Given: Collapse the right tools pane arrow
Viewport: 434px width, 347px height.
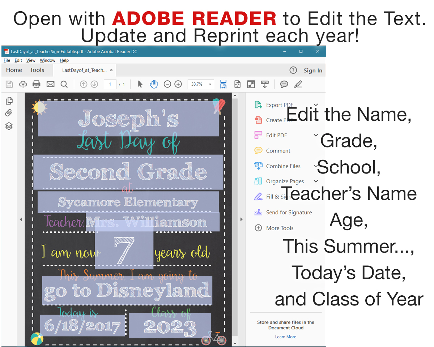Looking at the screenshot, I should [x=242, y=219].
